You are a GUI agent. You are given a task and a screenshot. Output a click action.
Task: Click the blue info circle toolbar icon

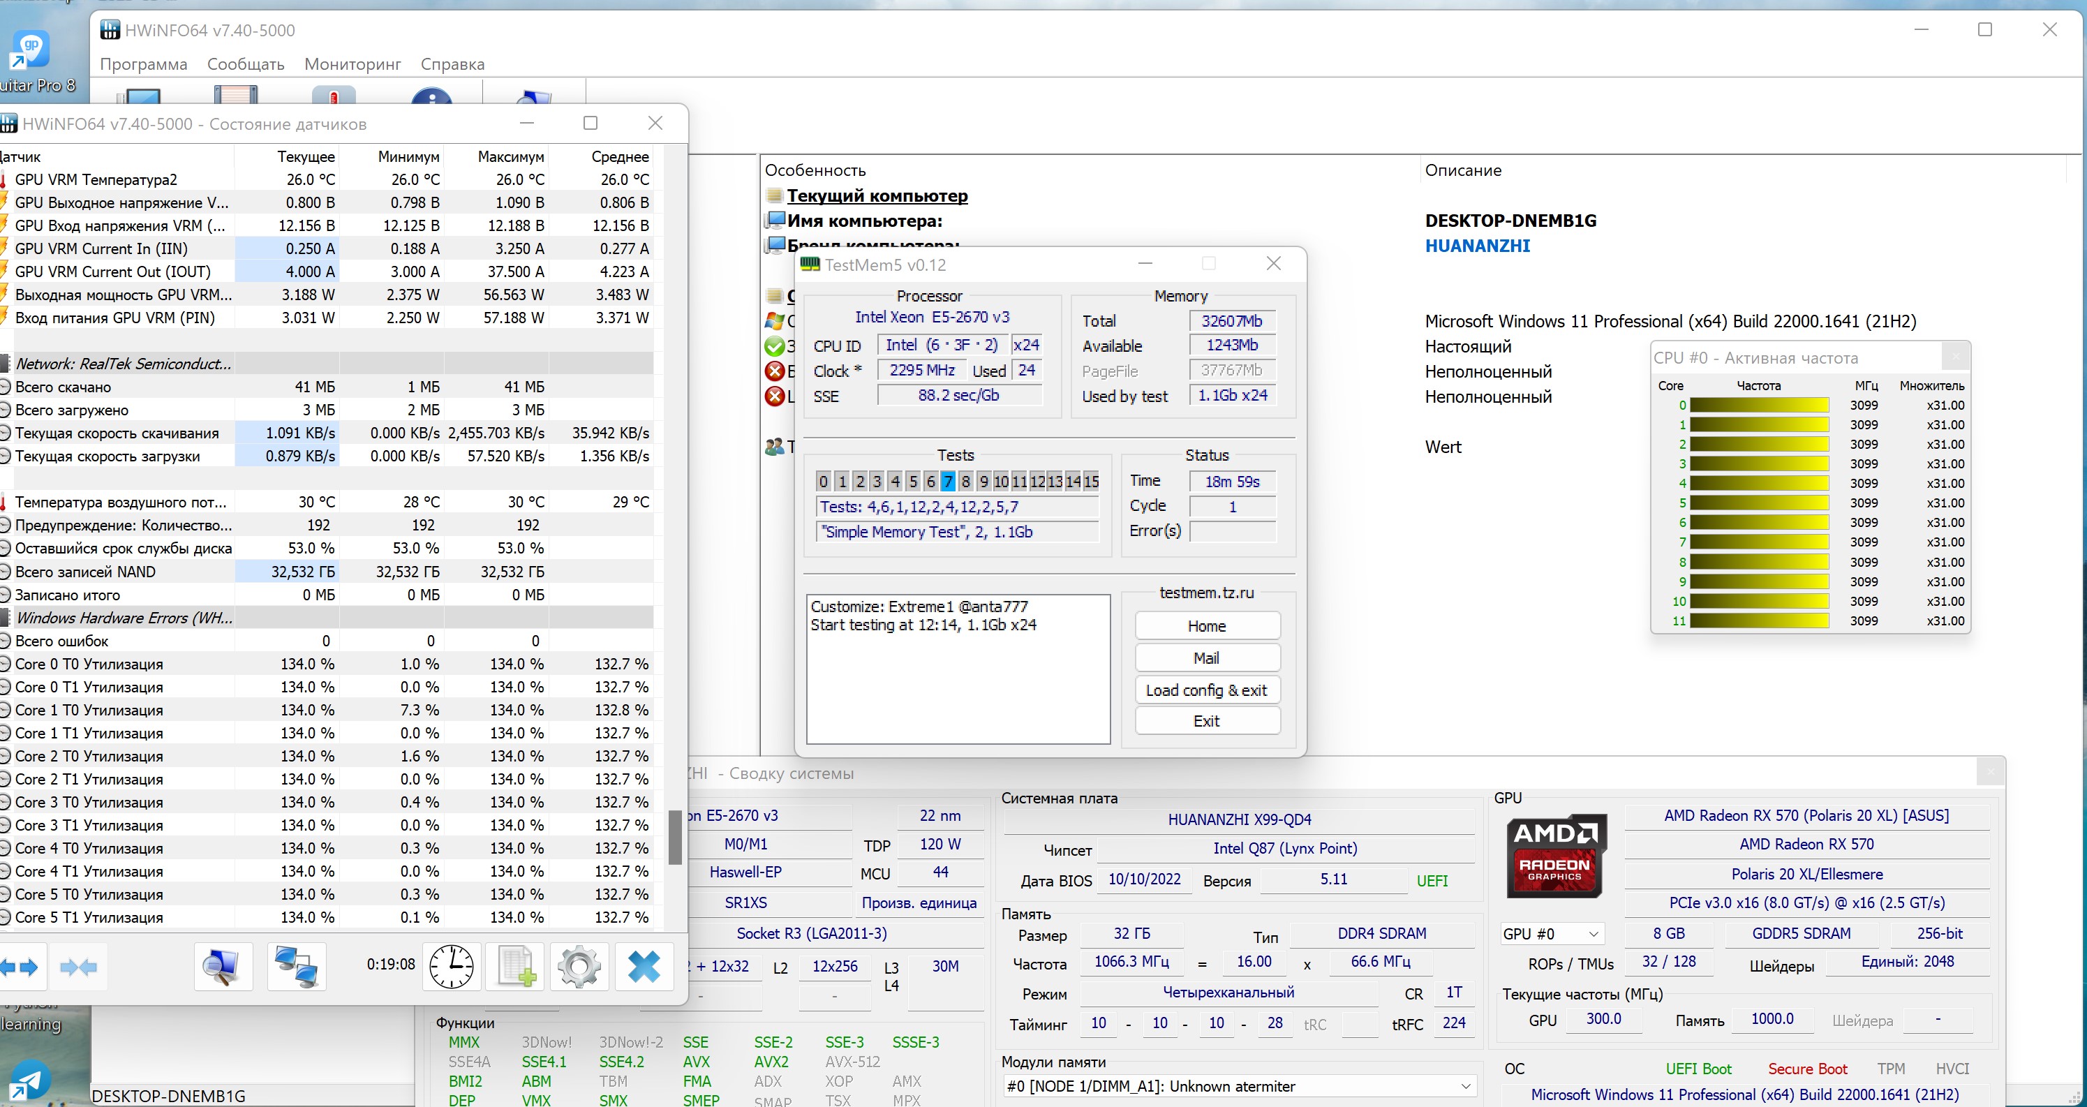432,97
